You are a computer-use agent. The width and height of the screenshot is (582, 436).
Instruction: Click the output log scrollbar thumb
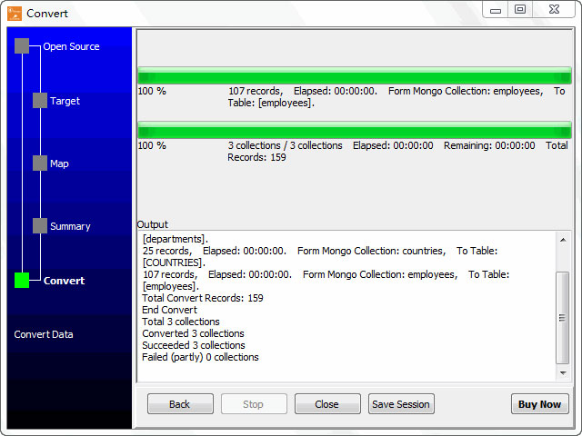click(x=563, y=318)
